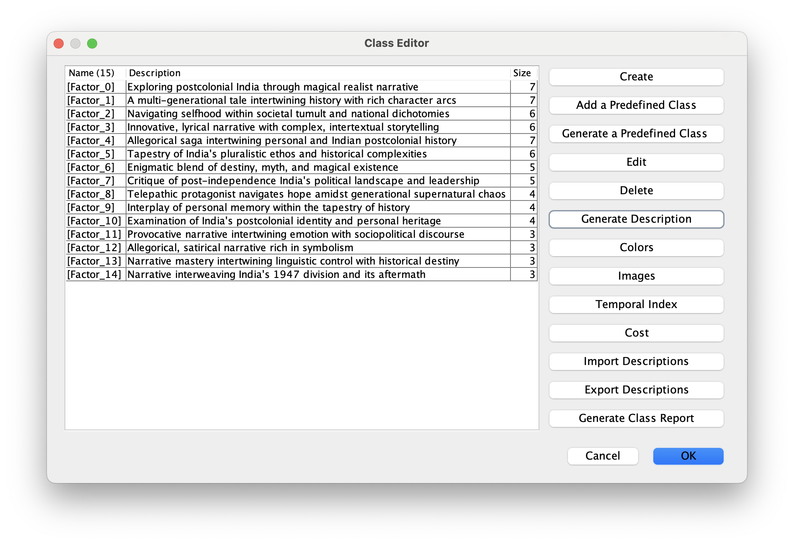Select the [Factor_0] row
Viewport: 794px width, 545px height.
pos(272,87)
